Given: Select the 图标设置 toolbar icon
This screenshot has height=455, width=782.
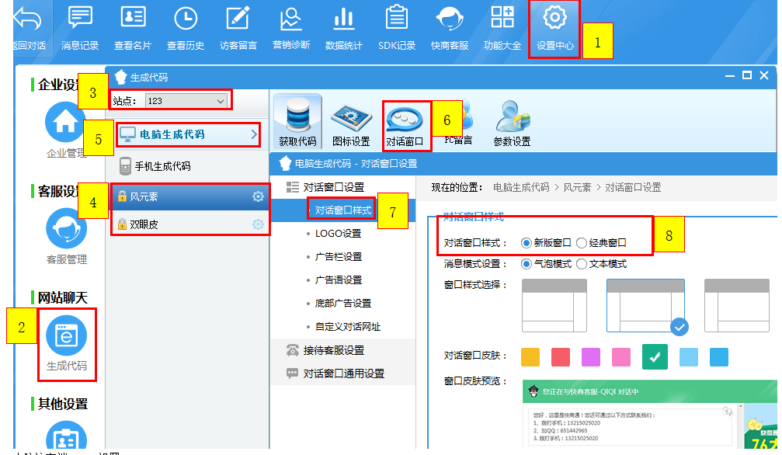Looking at the screenshot, I should [351, 121].
